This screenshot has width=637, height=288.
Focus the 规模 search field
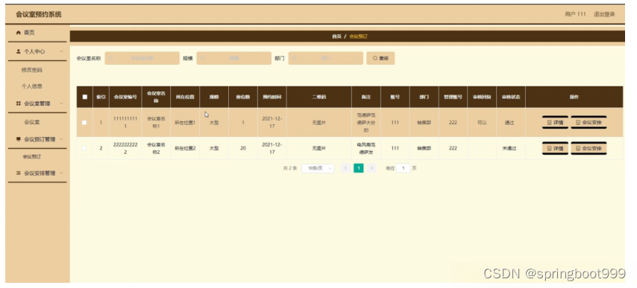pyautogui.click(x=234, y=58)
